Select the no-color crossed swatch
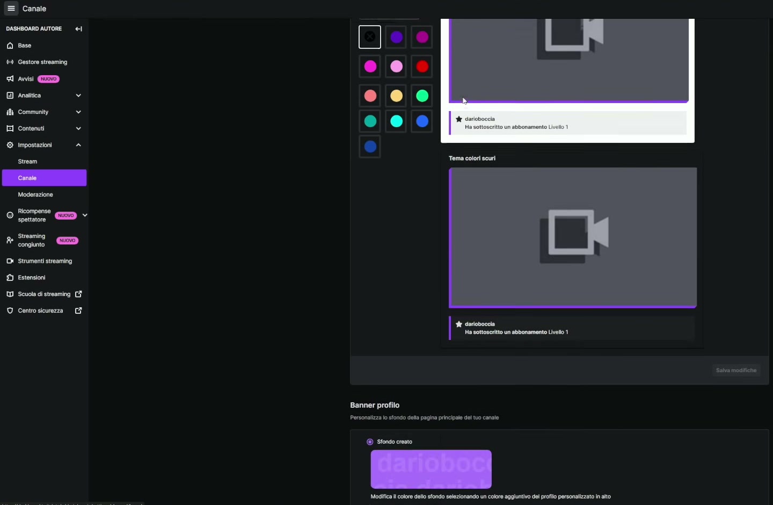Screen dimensions: 773x505 (x=370, y=37)
